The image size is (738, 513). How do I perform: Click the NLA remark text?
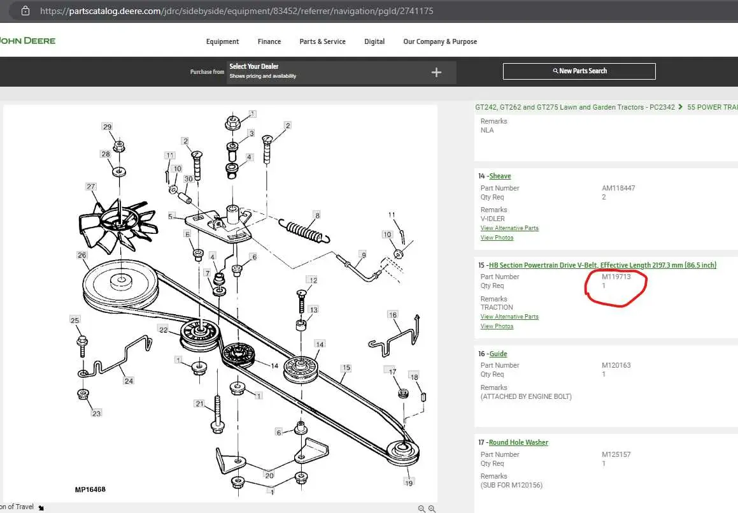point(486,130)
